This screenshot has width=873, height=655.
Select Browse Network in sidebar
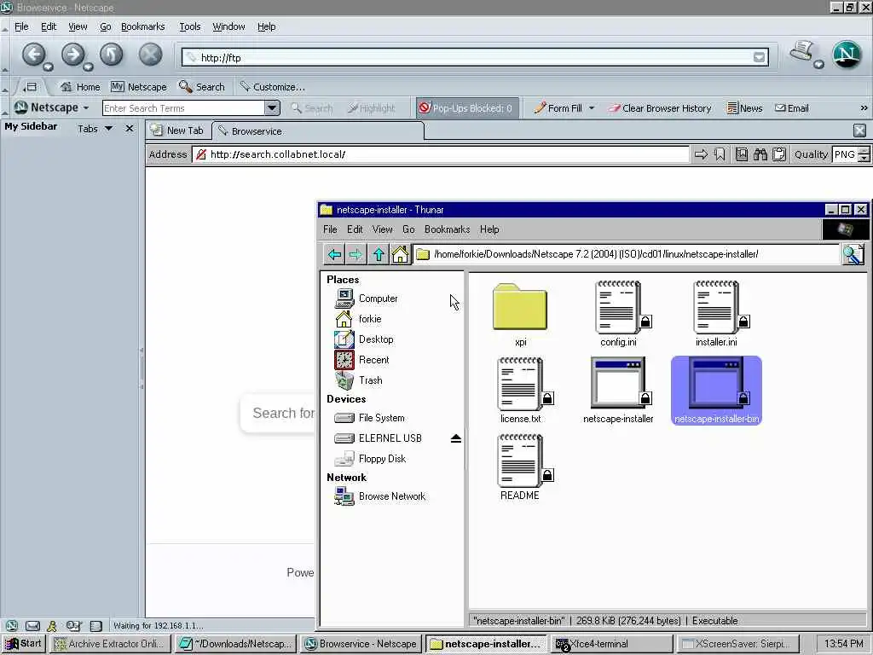[x=392, y=496]
